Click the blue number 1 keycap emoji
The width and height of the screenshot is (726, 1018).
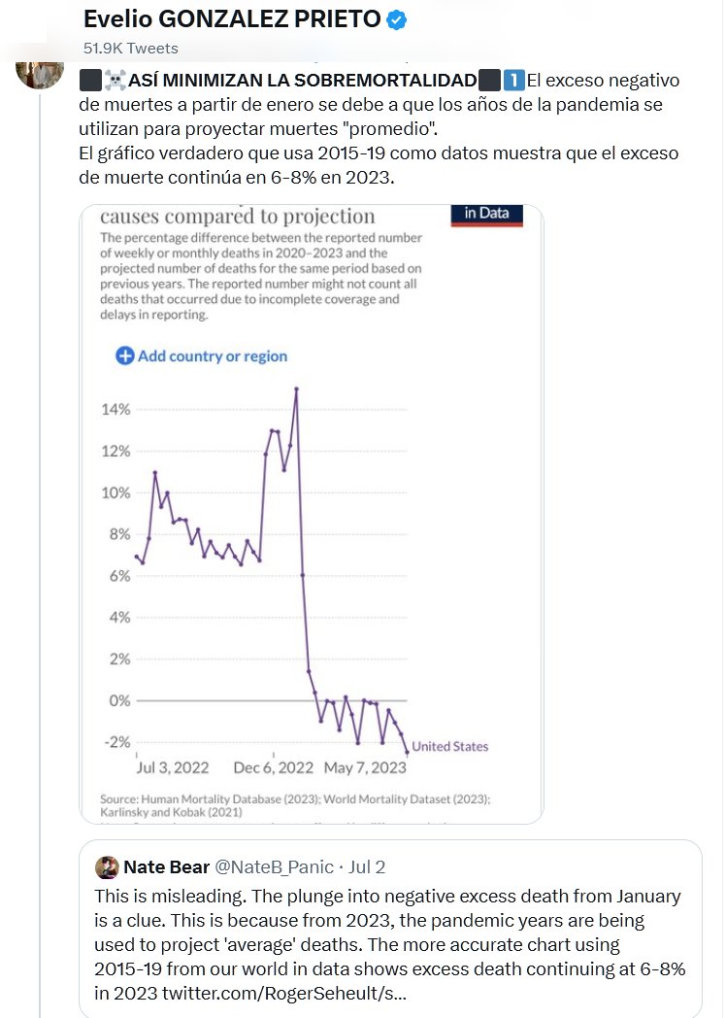(513, 80)
